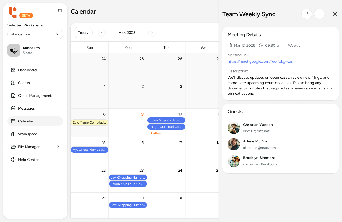This screenshot has width=342, height=222.
Task: Open the Messages panel
Action: pos(26,108)
